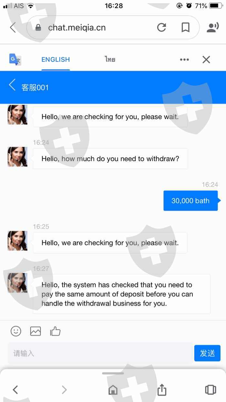This screenshot has height=402, width=226.
Task: Send the message with 发送 button
Action: coord(207,353)
